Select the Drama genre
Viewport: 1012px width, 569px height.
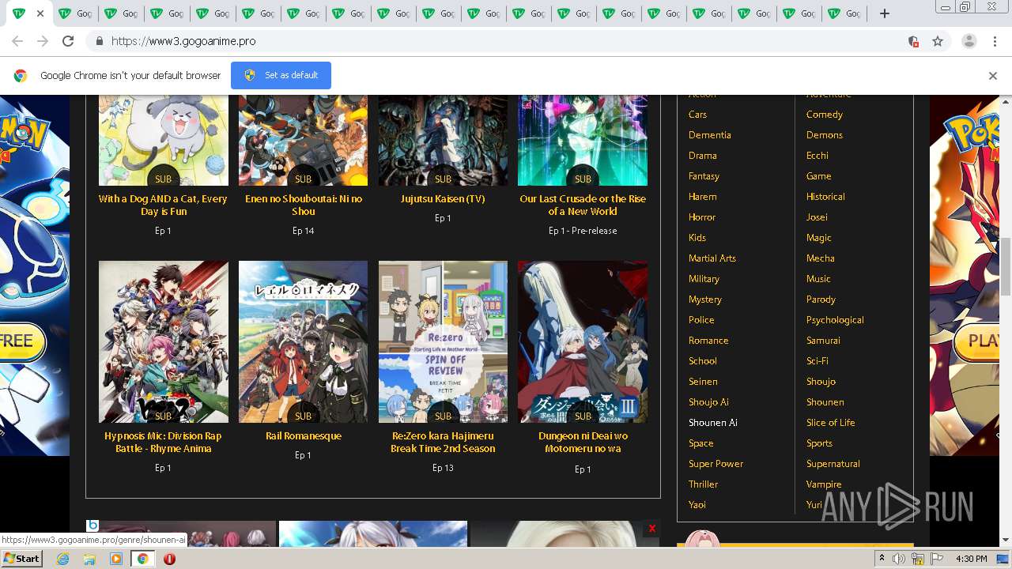(x=702, y=156)
